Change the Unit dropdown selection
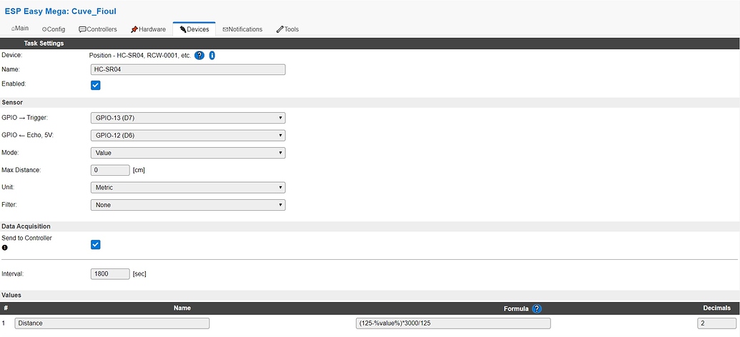740x337 pixels. (x=188, y=187)
